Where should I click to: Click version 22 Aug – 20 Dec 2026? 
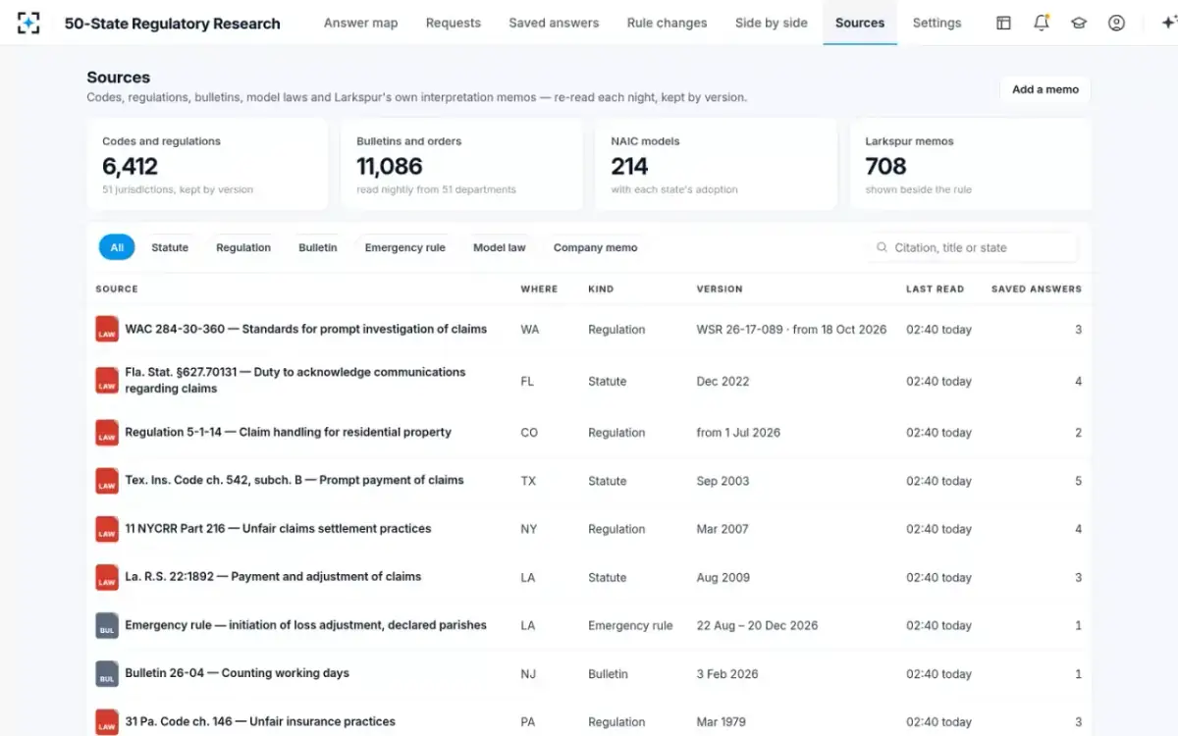[757, 625]
